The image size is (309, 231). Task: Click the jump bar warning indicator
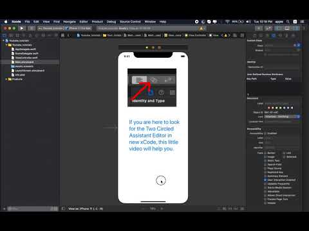[226, 35]
